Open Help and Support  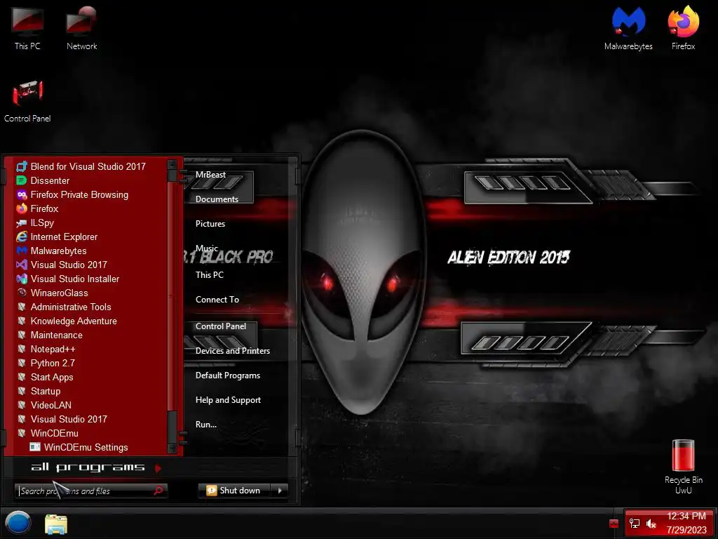pyautogui.click(x=228, y=400)
